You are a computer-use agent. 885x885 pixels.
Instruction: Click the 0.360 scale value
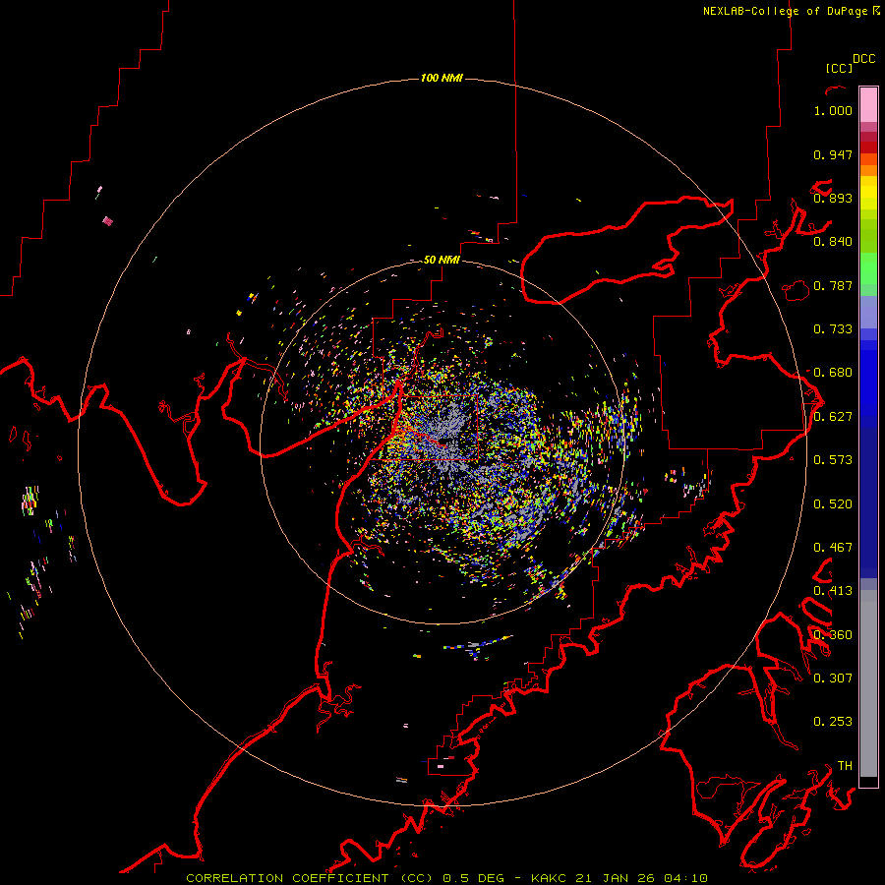point(833,635)
